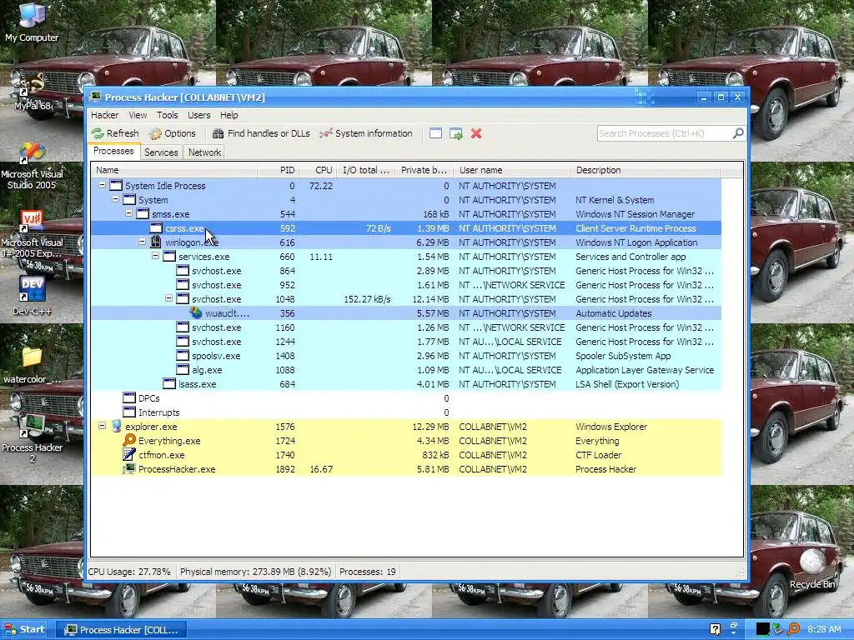This screenshot has width=854, height=640.
Task: Click the Process Hacker title bar icon
Action: (96, 97)
